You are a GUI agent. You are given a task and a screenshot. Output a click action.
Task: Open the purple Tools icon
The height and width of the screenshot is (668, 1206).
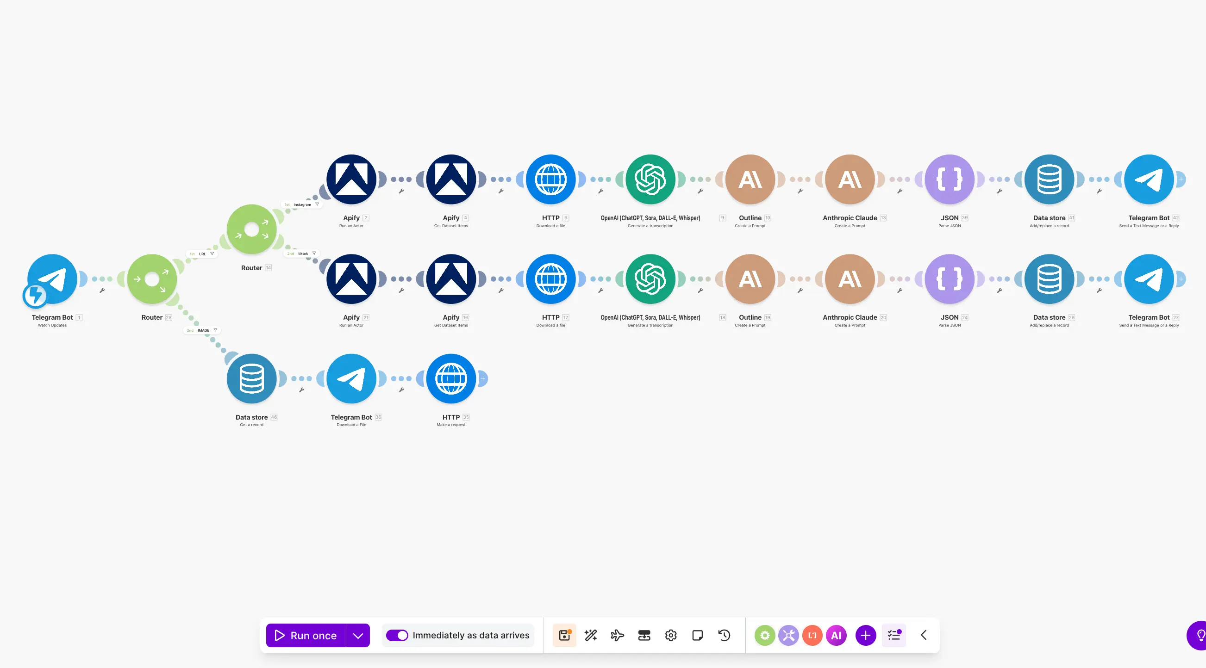point(788,635)
